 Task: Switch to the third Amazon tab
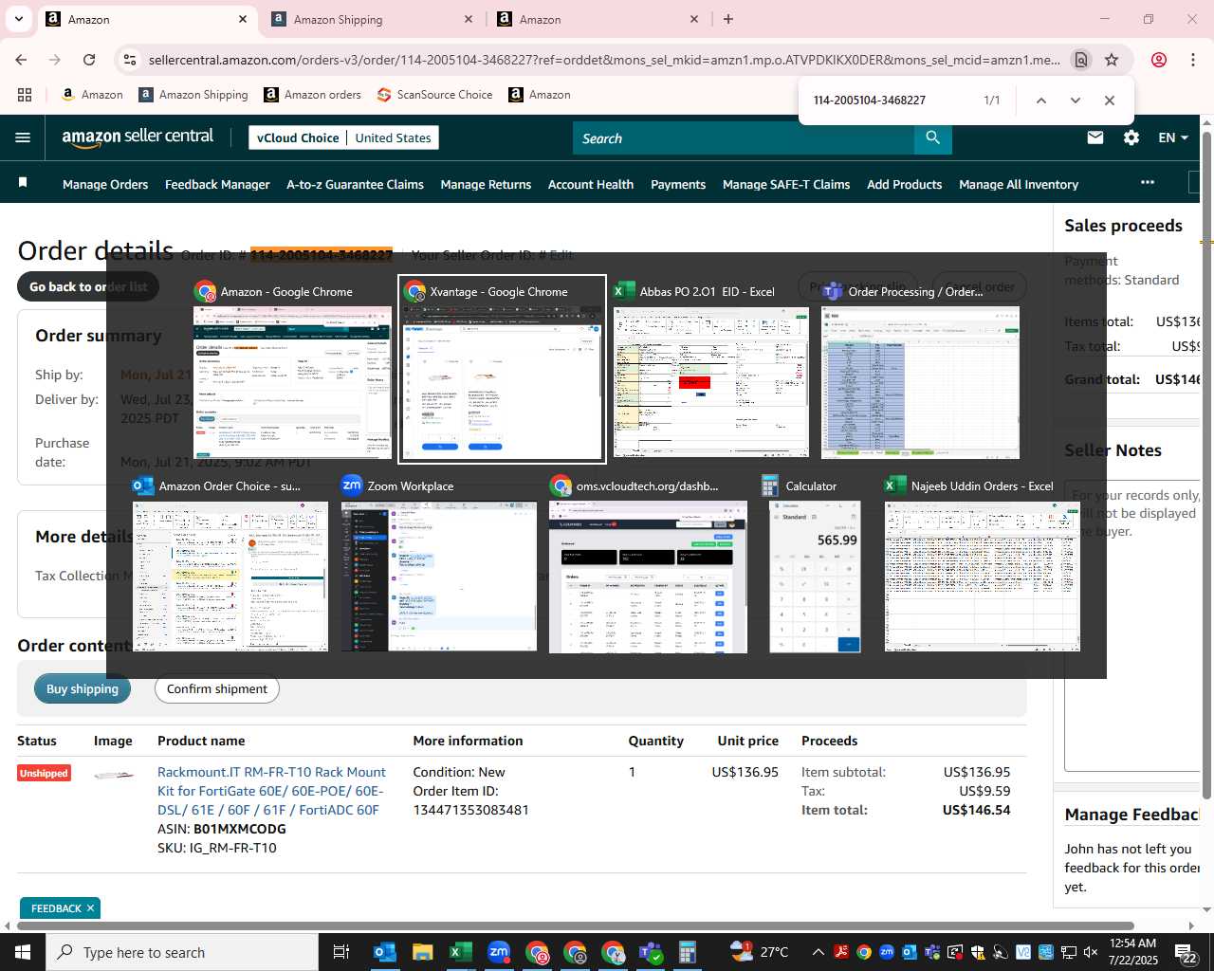(598, 19)
